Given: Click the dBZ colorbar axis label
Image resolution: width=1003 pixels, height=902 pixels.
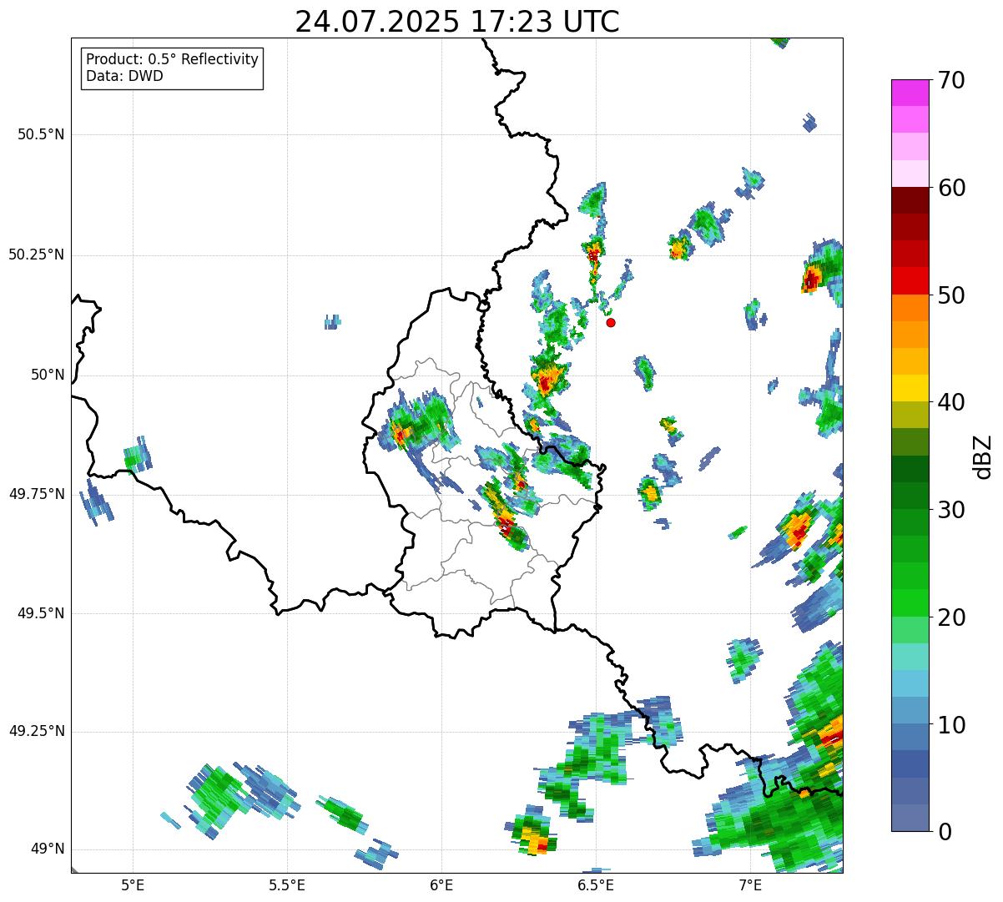Looking at the screenshot, I should [x=984, y=456].
